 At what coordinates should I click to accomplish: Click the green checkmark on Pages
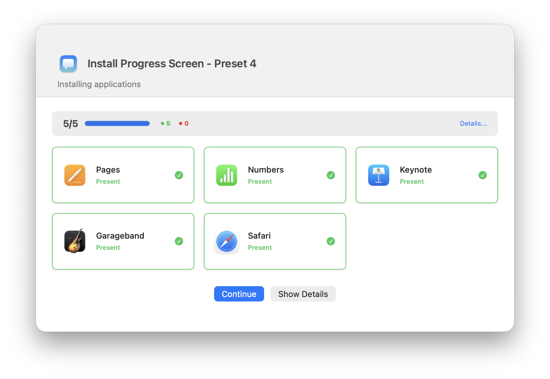click(179, 175)
